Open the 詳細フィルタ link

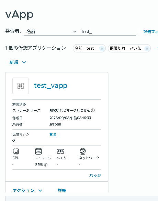coord(151,32)
